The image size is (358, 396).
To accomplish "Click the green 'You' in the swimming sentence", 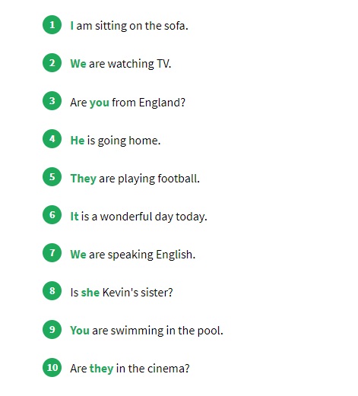I will coord(80,331).
